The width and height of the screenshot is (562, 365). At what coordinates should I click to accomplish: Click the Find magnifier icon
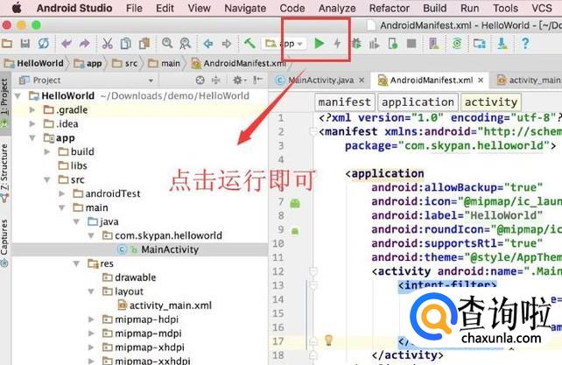tap(166, 44)
